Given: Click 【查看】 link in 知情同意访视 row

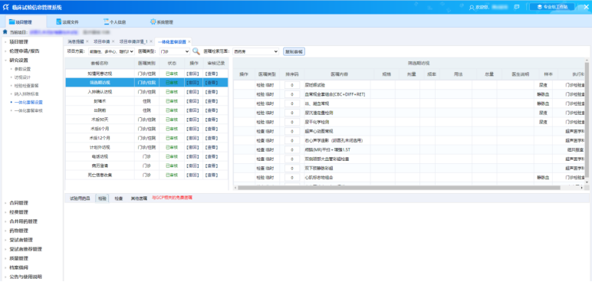Looking at the screenshot, I should pyautogui.click(x=212, y=74).
